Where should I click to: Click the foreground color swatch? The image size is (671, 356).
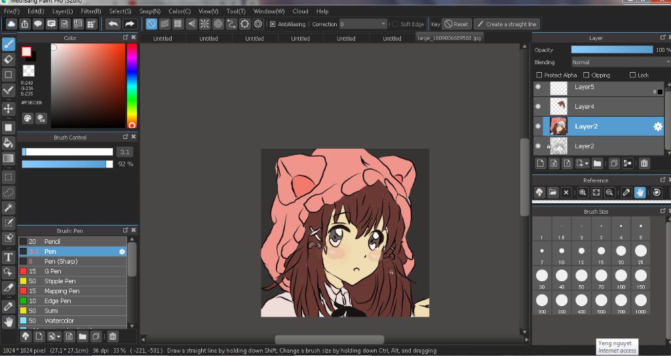tap(26, 52)
